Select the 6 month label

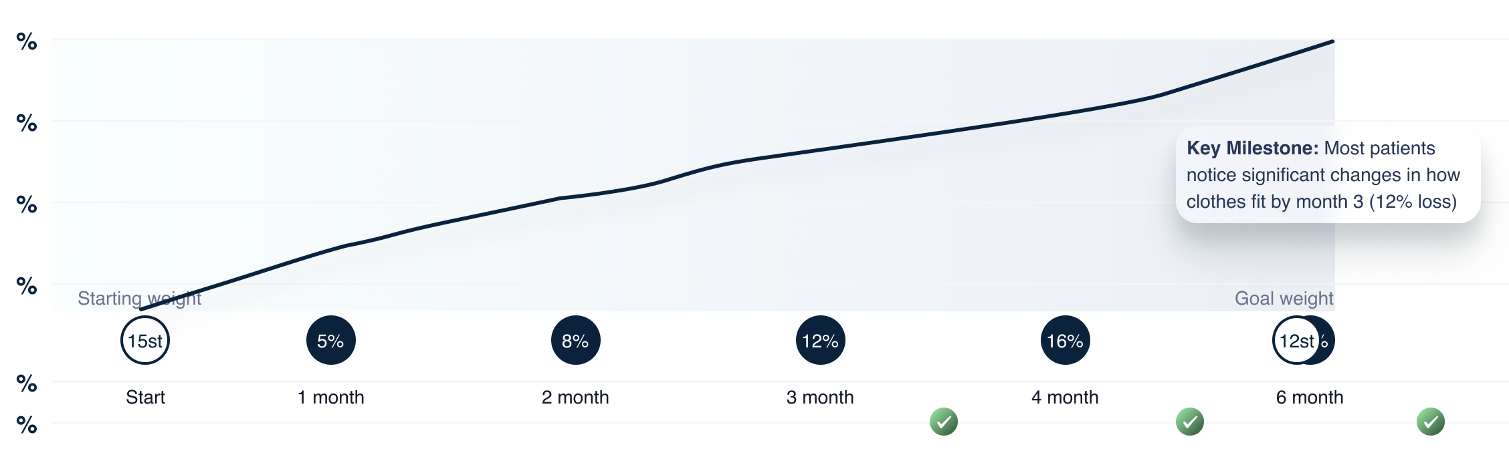(1310, 398)
